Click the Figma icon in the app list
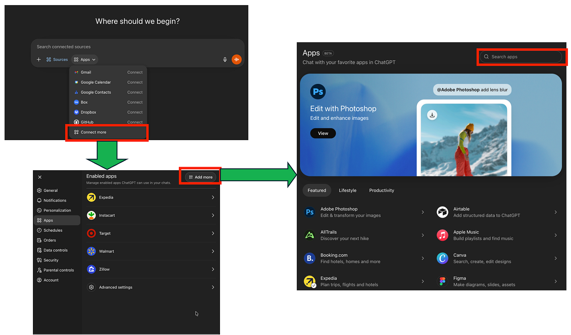 443,281
